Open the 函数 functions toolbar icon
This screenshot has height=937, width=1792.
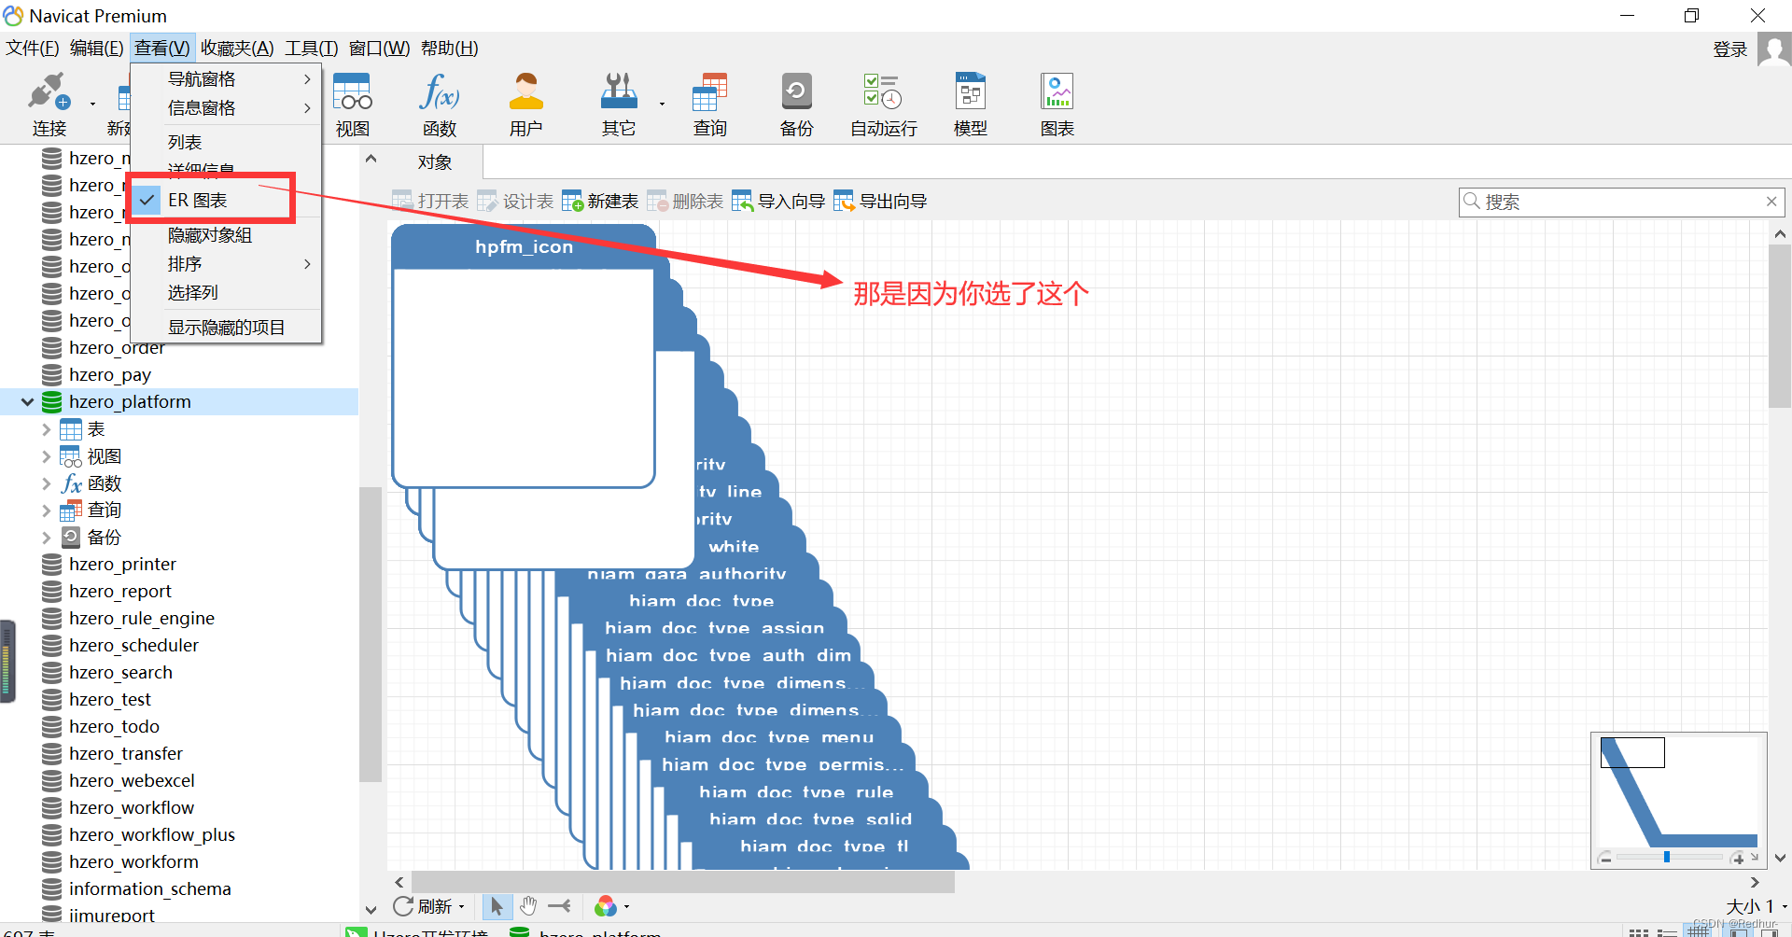pyautogui.click(x=440, y=105)
